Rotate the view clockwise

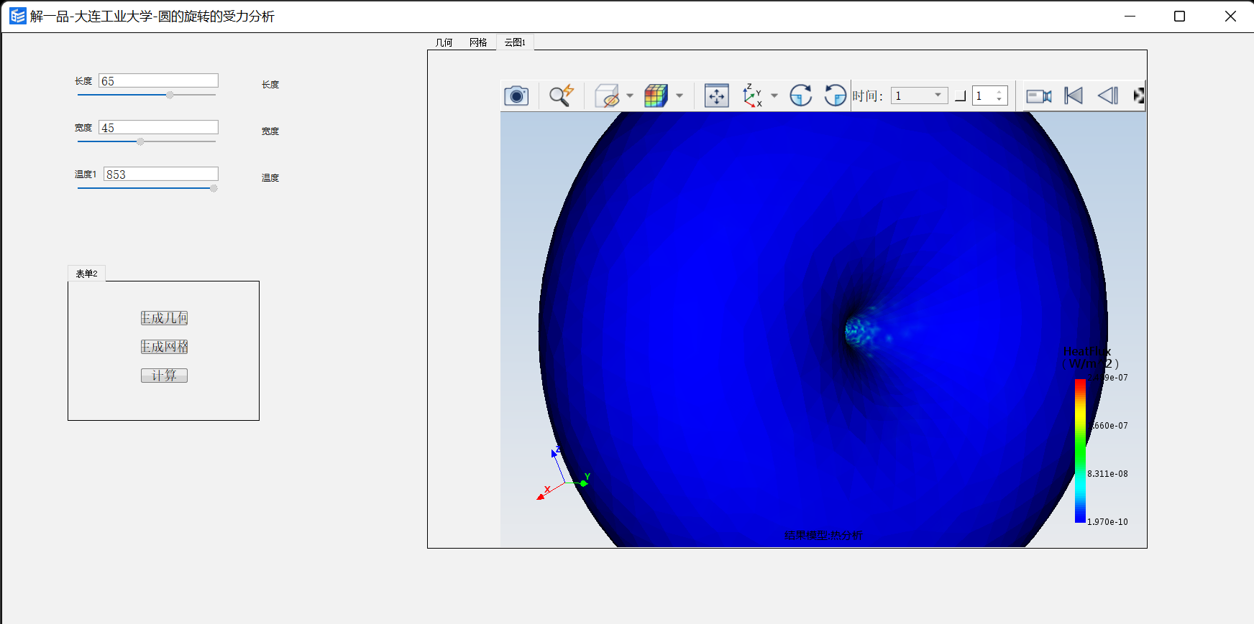(800, 96)
